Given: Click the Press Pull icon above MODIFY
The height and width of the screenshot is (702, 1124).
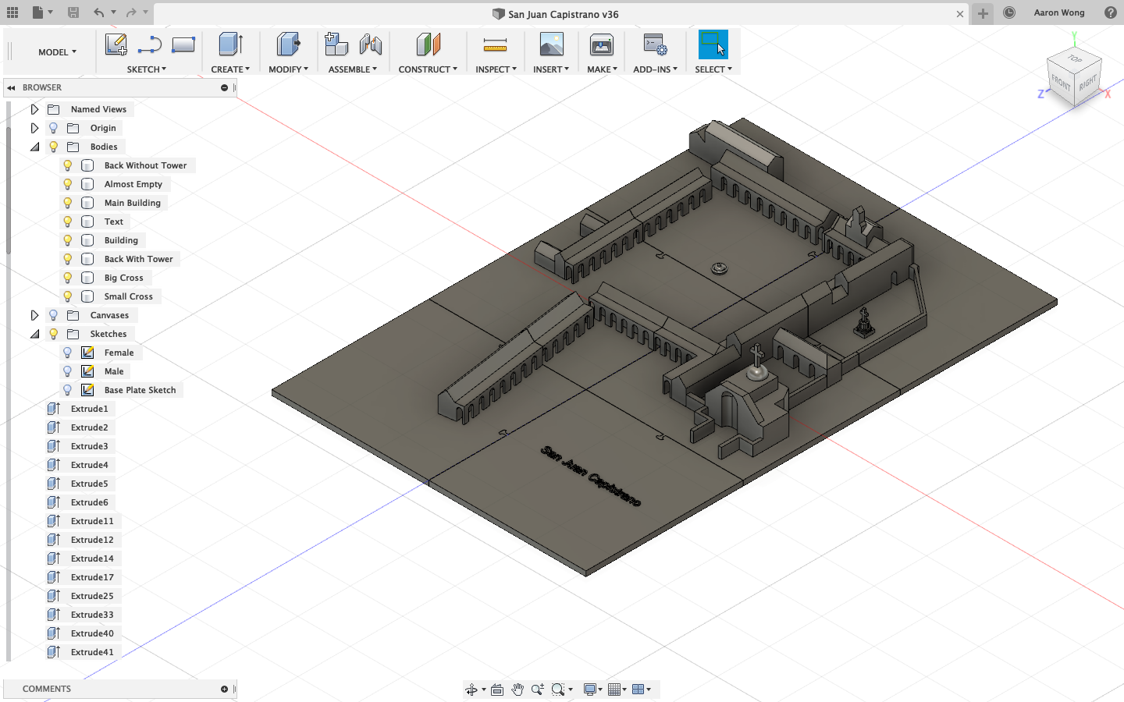Looking at the screenshot, I should tap(288, 44).
